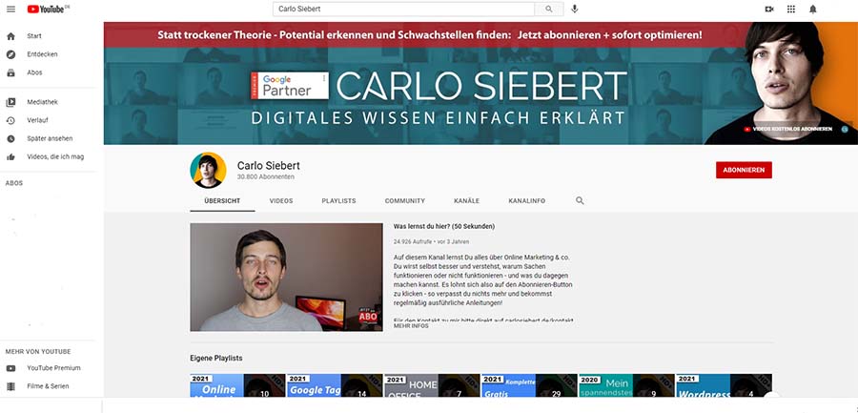
Task: Click the search field containing Carlo Siebert
Action: tap(404, 10)
